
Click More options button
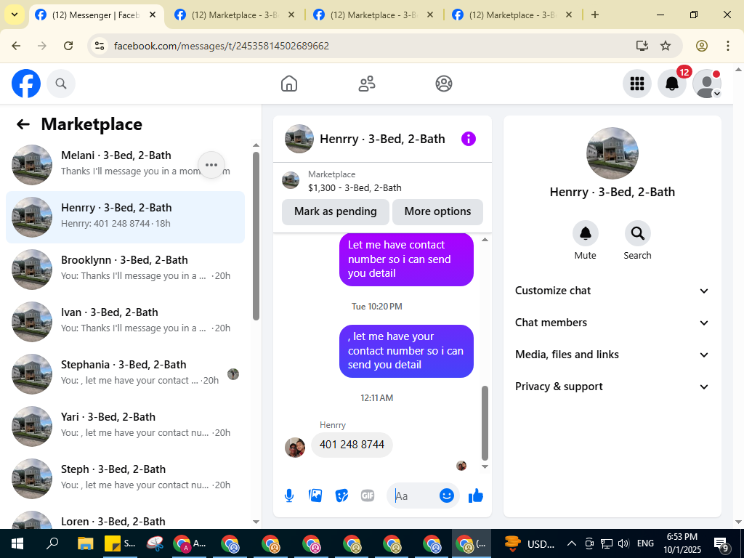pyautogui.click(x=437, y=211)
